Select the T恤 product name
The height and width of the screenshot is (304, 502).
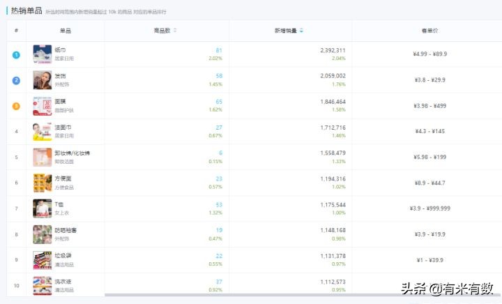coord(59,204)
